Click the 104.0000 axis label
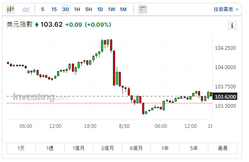249x162 pixels. [x=225, y=67]
